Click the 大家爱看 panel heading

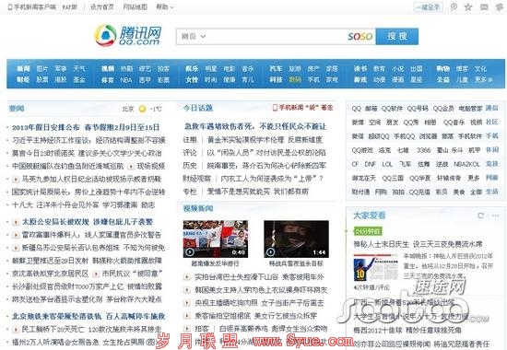pos(370,216)
